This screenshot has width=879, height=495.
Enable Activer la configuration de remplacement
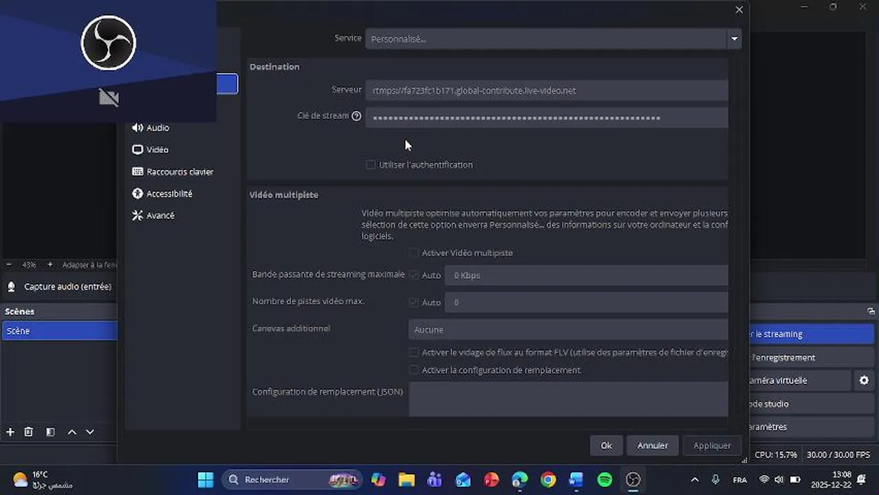pyautogui.click(x=413, y=370)
